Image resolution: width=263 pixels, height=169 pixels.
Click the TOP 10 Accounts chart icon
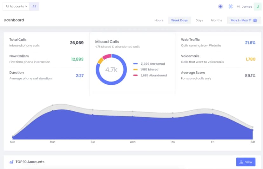[11, 162]
